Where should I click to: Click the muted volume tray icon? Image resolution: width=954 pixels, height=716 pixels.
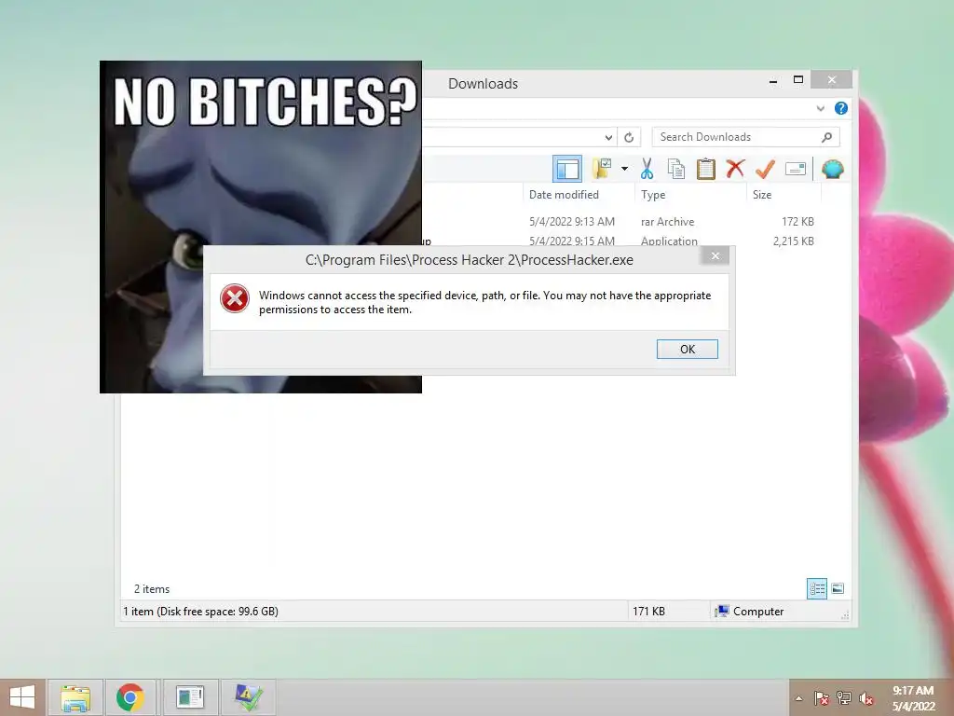[x=866, y=698]
